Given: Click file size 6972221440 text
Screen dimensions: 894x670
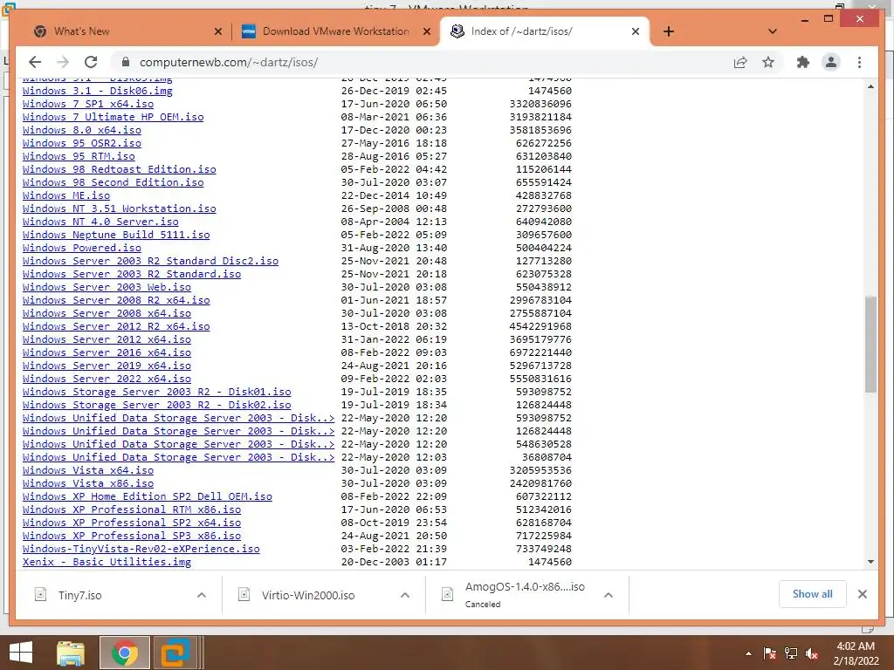Looking at the screenshot, I should pos(540,352).
